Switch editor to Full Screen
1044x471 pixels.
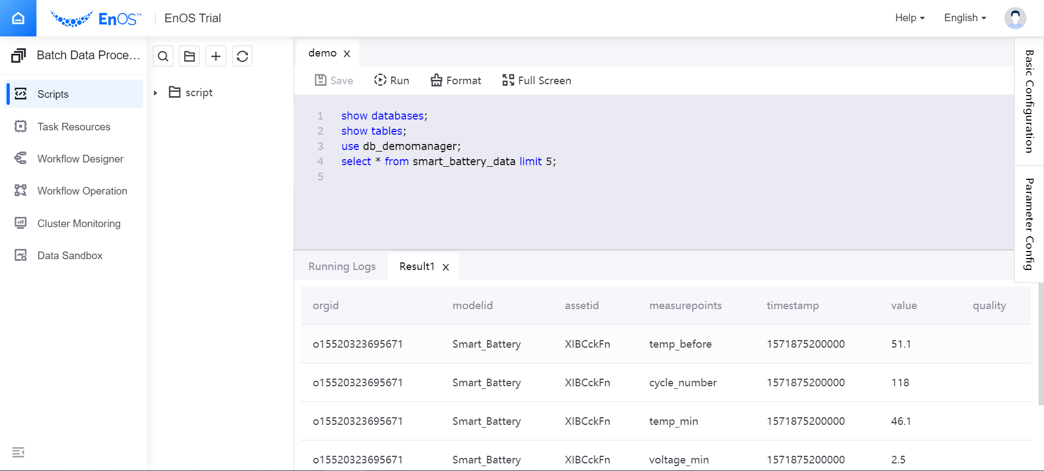pyautogui.click(x=537, y=80)
